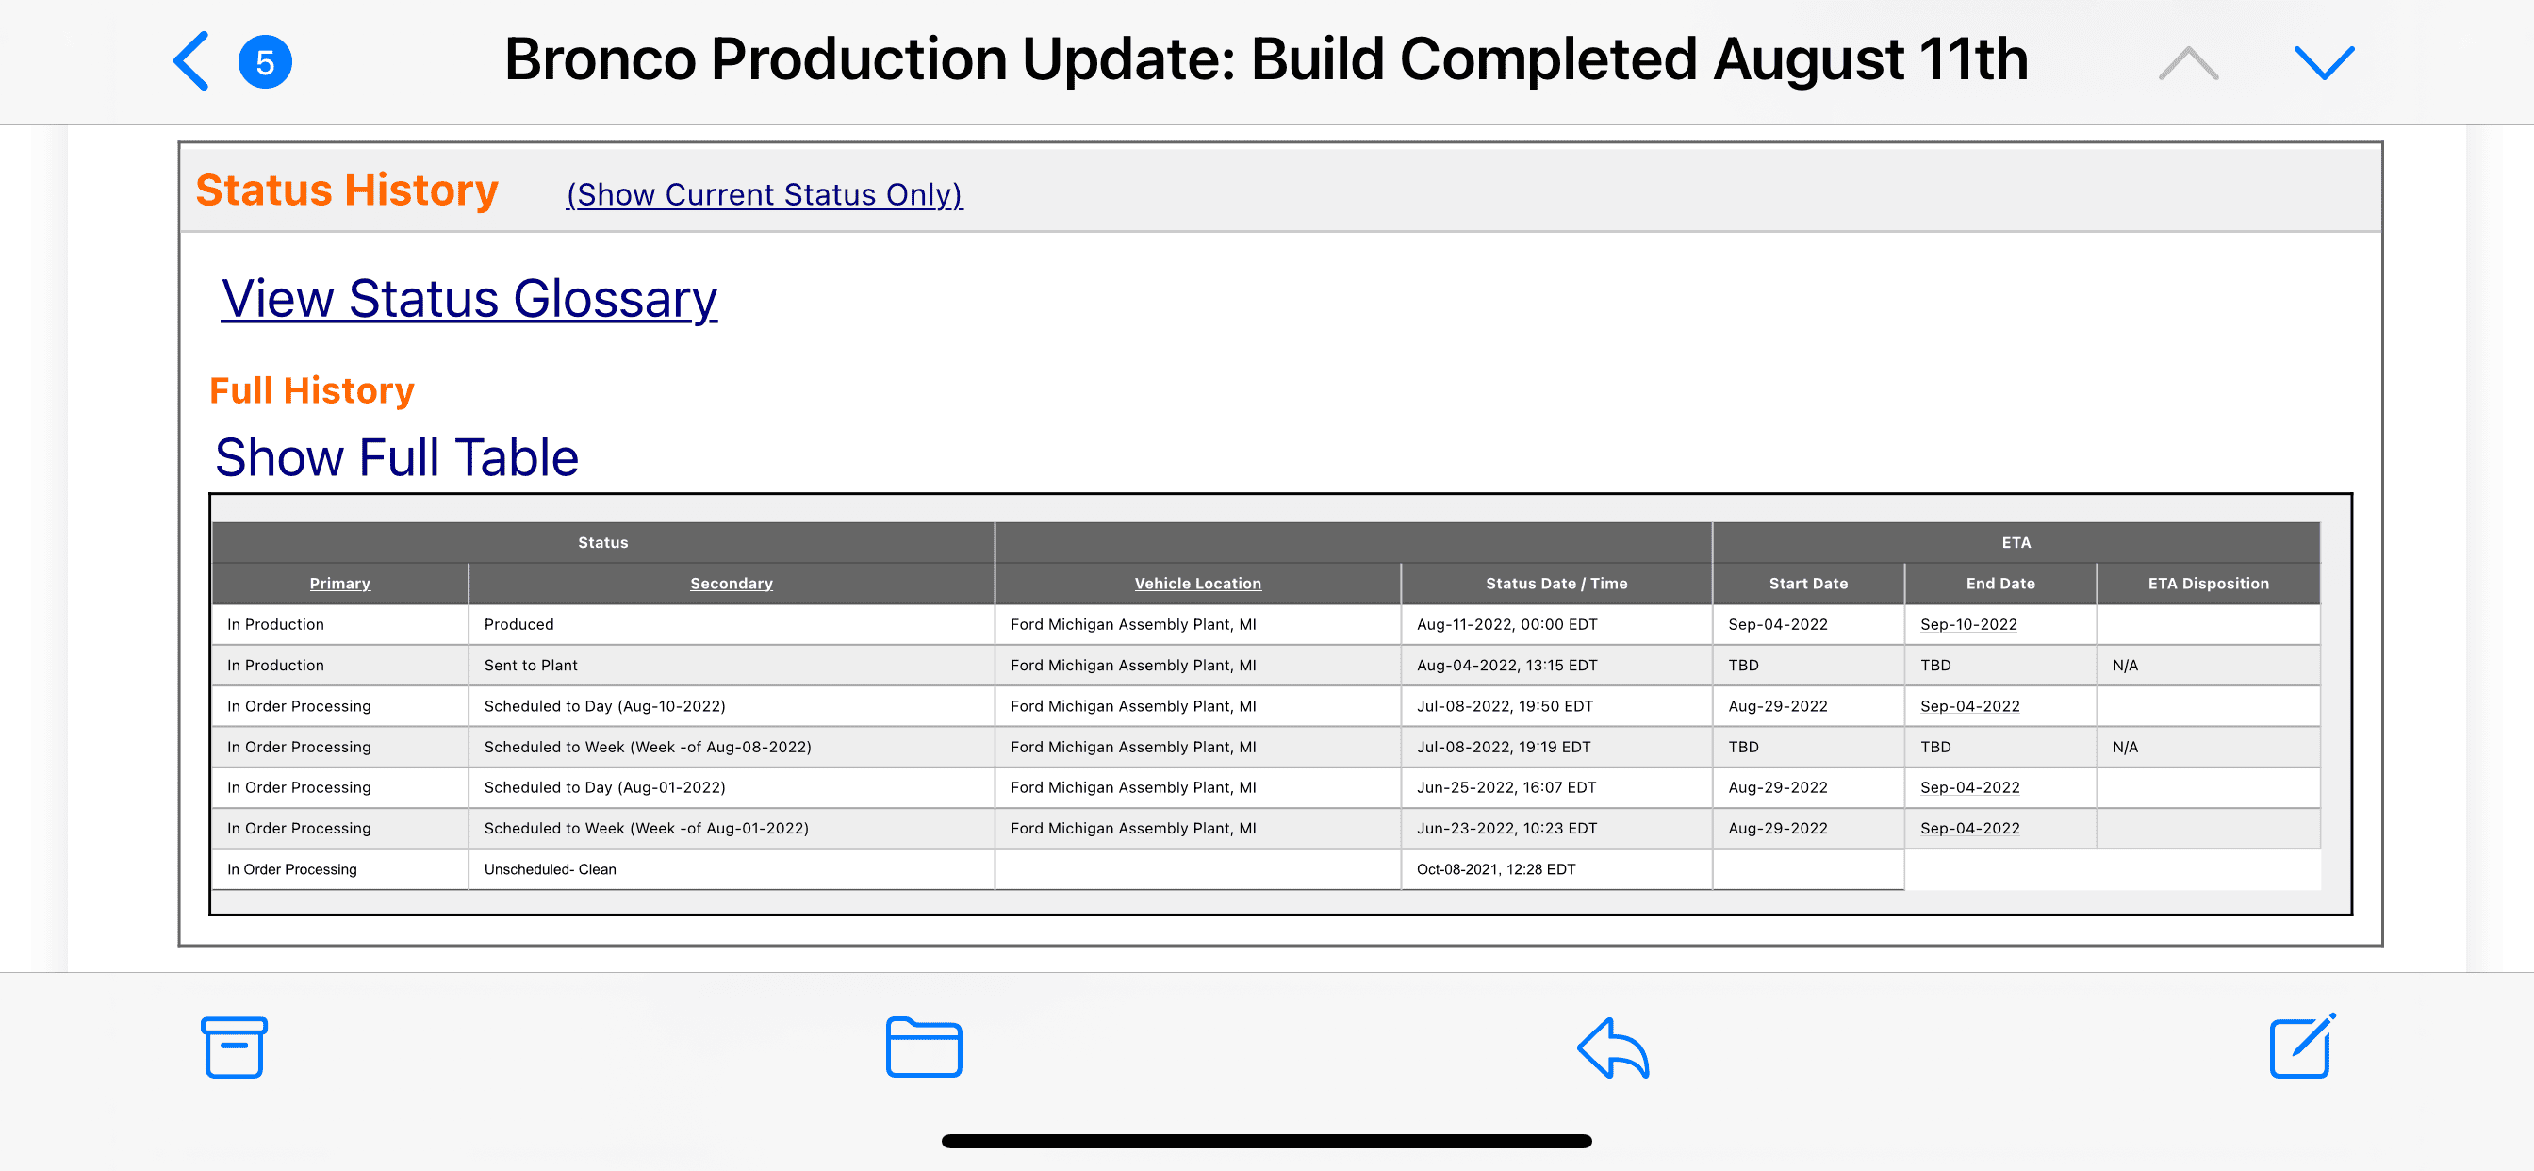Sort by Vehicle Location column header
Screen dimensions: 2534x1171
[1197, 584]
